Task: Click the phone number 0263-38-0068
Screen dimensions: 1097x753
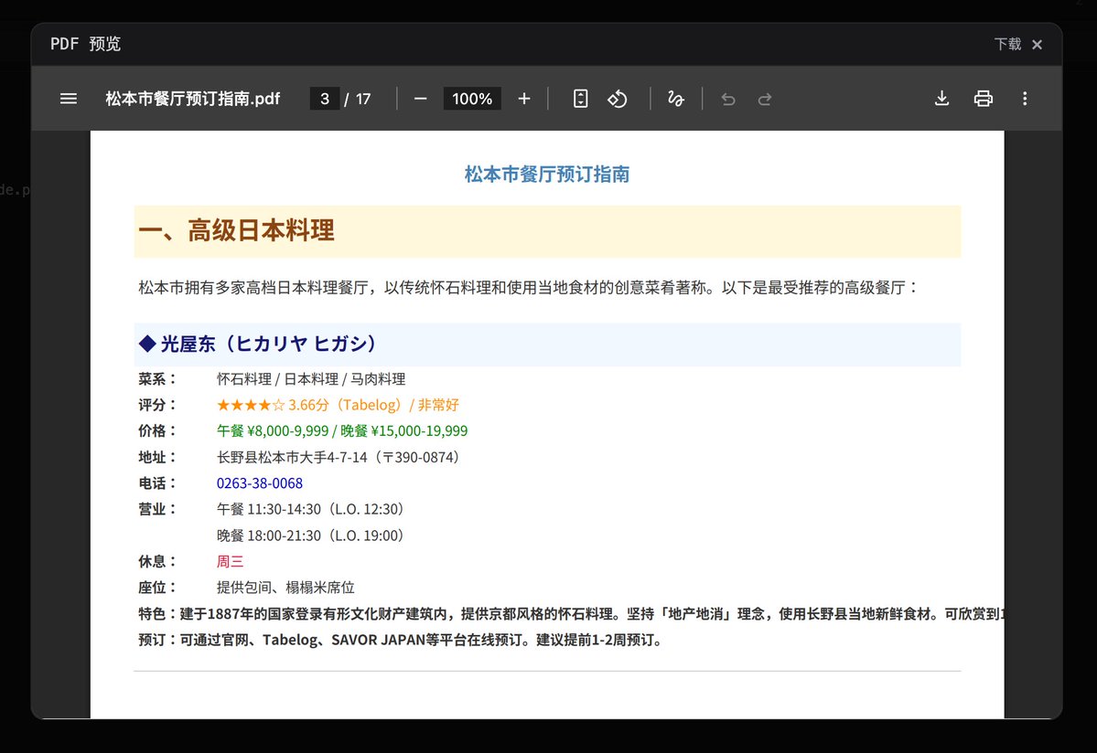Action: click(x=260, y=483)
